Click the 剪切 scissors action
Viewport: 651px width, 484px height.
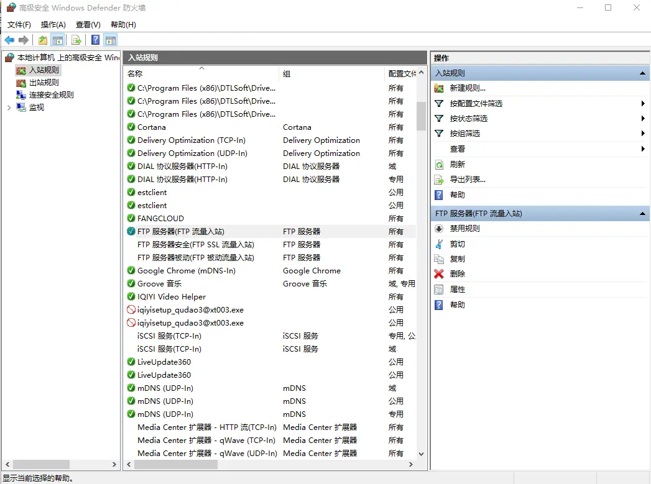coord(457,244)
